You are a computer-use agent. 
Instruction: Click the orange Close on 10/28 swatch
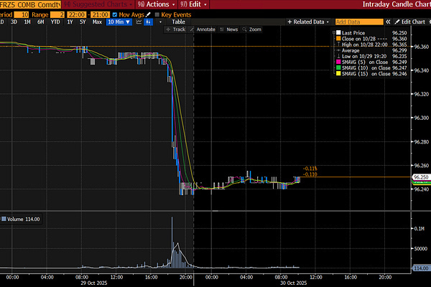[x=338, y=39]
